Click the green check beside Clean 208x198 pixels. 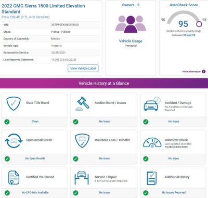[7, 122]
